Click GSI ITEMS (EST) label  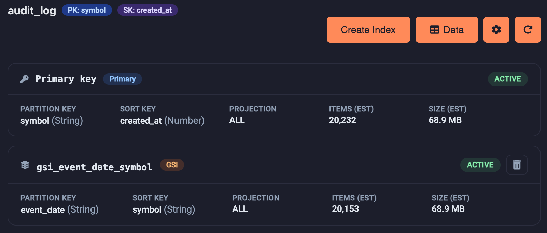(354, 198)
